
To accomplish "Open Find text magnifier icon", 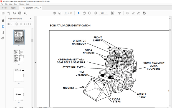I will 26,13.
